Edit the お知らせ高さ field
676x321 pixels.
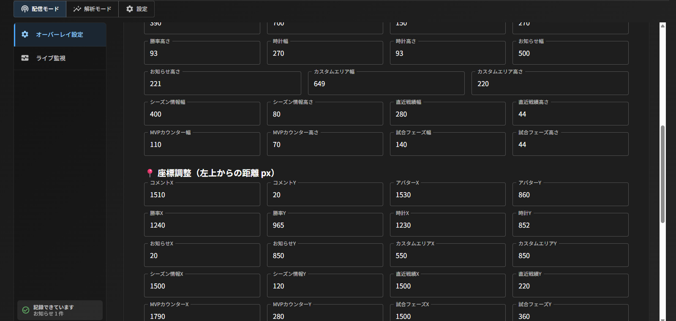tap(223, 83)
